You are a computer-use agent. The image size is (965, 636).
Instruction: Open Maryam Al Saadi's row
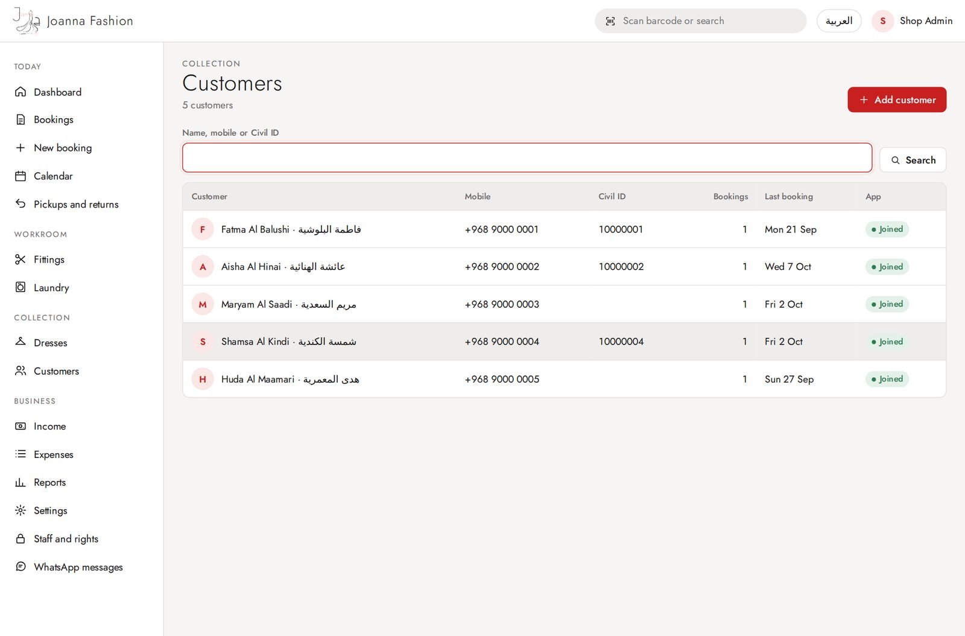[x=564, y=304]
